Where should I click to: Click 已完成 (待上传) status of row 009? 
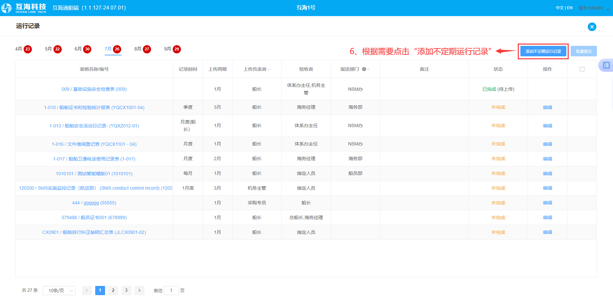[x=498, y=89]
